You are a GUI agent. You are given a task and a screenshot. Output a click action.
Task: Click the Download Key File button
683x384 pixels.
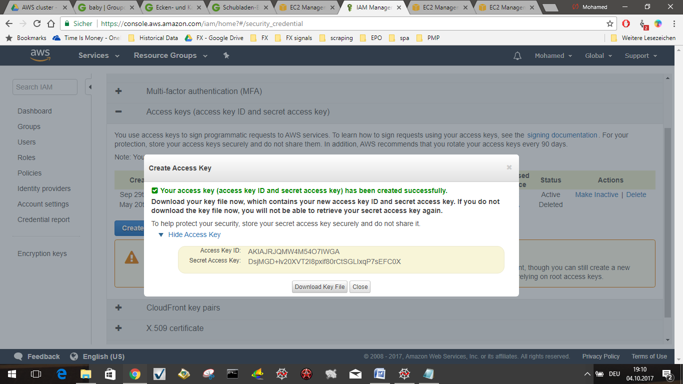(319, 287)
